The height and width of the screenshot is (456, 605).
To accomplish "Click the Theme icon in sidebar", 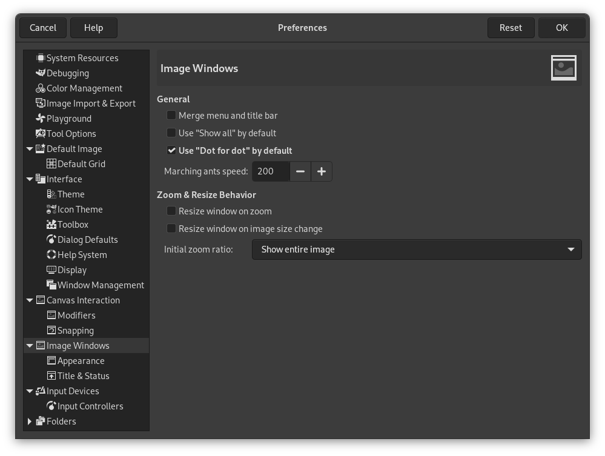I will [x=51, y=194].
